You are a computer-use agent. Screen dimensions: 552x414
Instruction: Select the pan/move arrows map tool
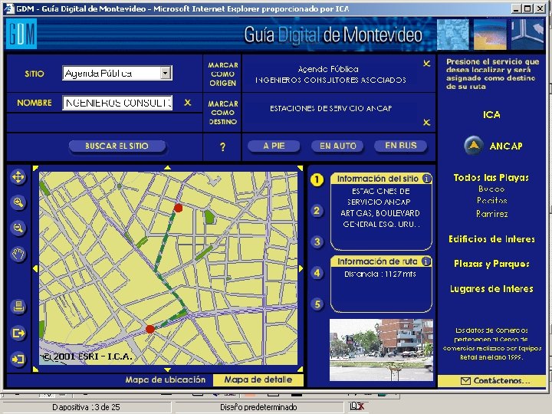18,177
